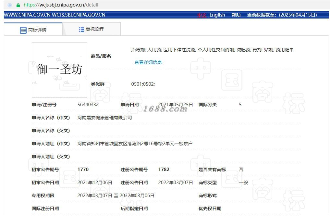
Task: Select international class value 5
Action: click(x=240, y=105)
